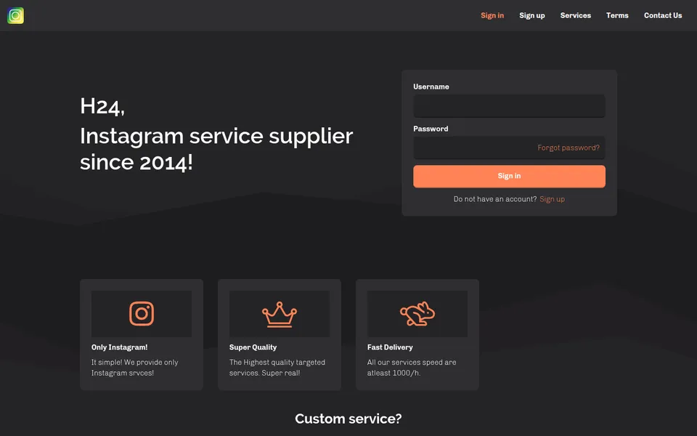The height and width of the screenshot is (436, 697).
Task: Click the running rabbit icon
Action: click(417, 314)
